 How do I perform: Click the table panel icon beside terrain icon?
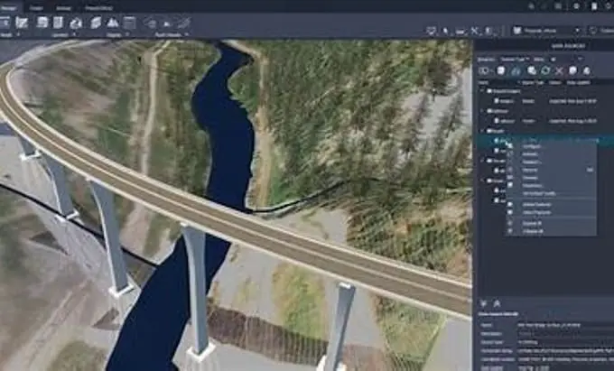pos(129,23)
